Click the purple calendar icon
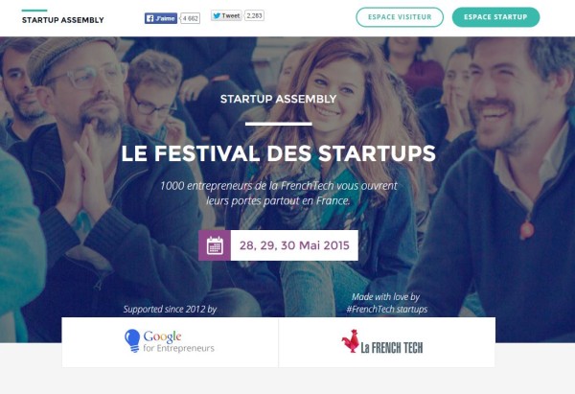Viewport: 575px width, 394px height. (215, 245)
